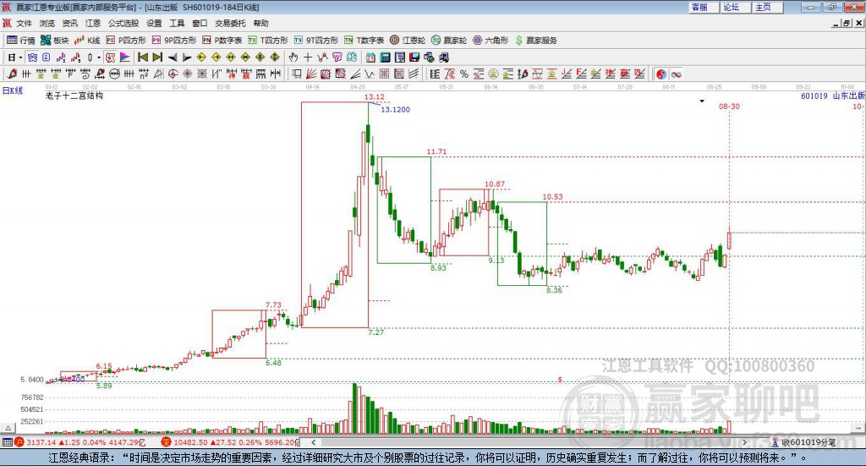Click the 主页 homepage button
The width and height of the screenshot is (866, 466).
(x=768, y=7)
